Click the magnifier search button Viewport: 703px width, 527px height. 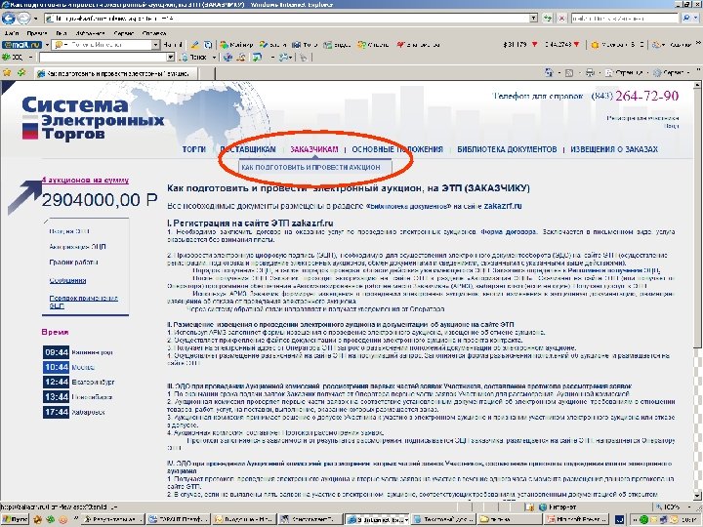[x=686, y=19]
